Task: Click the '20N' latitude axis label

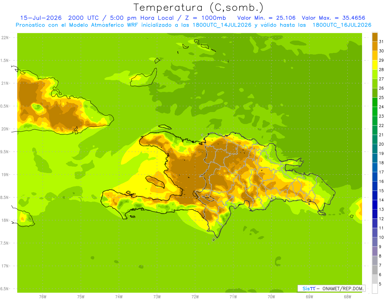Action: tap(5, 129)
